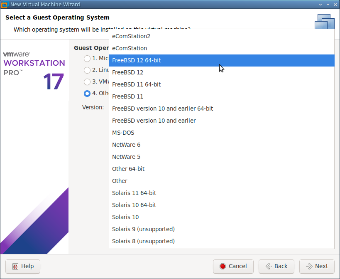Cancel the New Virtual Machine Wizard
This screenshot has width=340, height=279.
tap(233, 267)
